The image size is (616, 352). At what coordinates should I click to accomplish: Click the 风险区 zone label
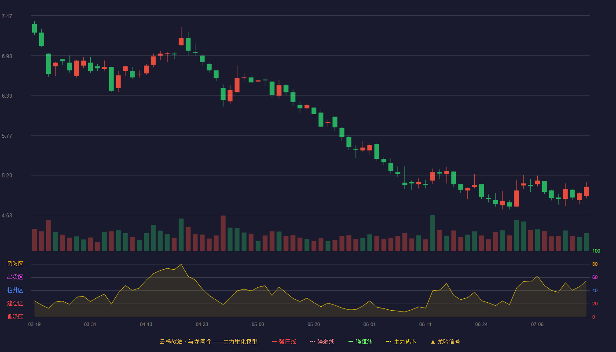[x=15, y=264]
